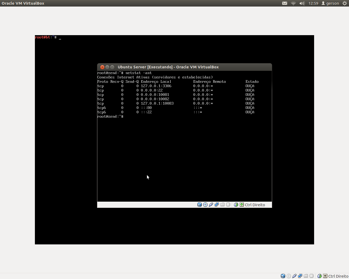Viewport: 349px width, 279px height.
Task: Close the Ubuntu Server VM window
Action: [103, 67]
